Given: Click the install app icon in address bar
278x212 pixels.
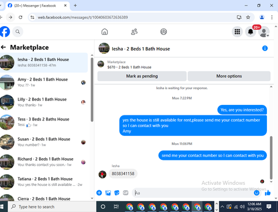Looking at the screenshot, I should click(239, 17).
